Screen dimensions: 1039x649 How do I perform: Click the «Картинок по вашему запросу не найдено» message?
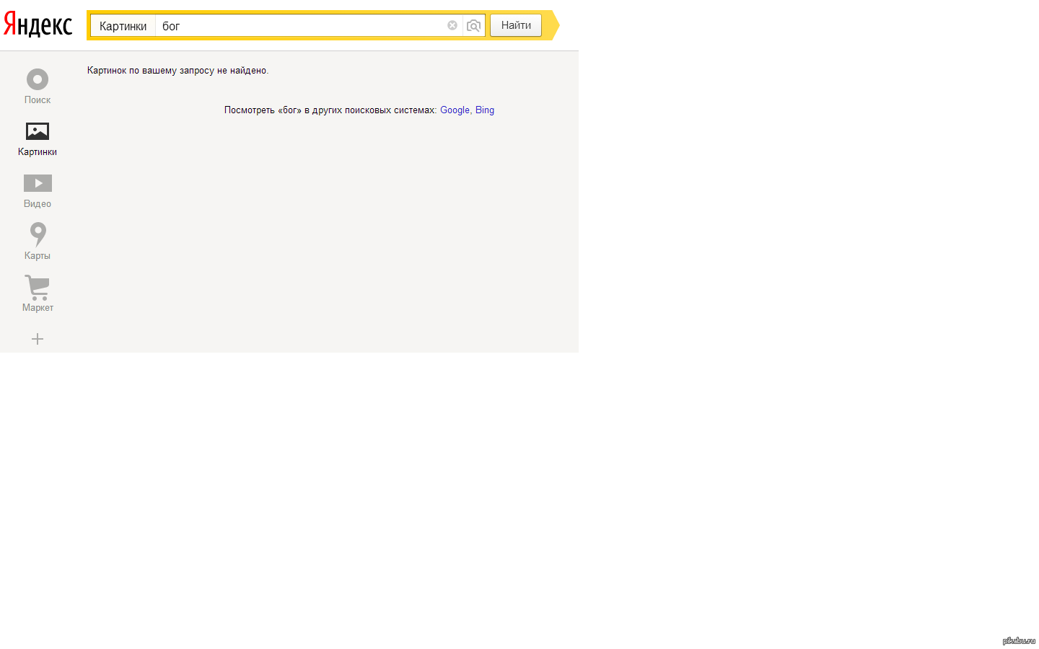click(177, 71)
